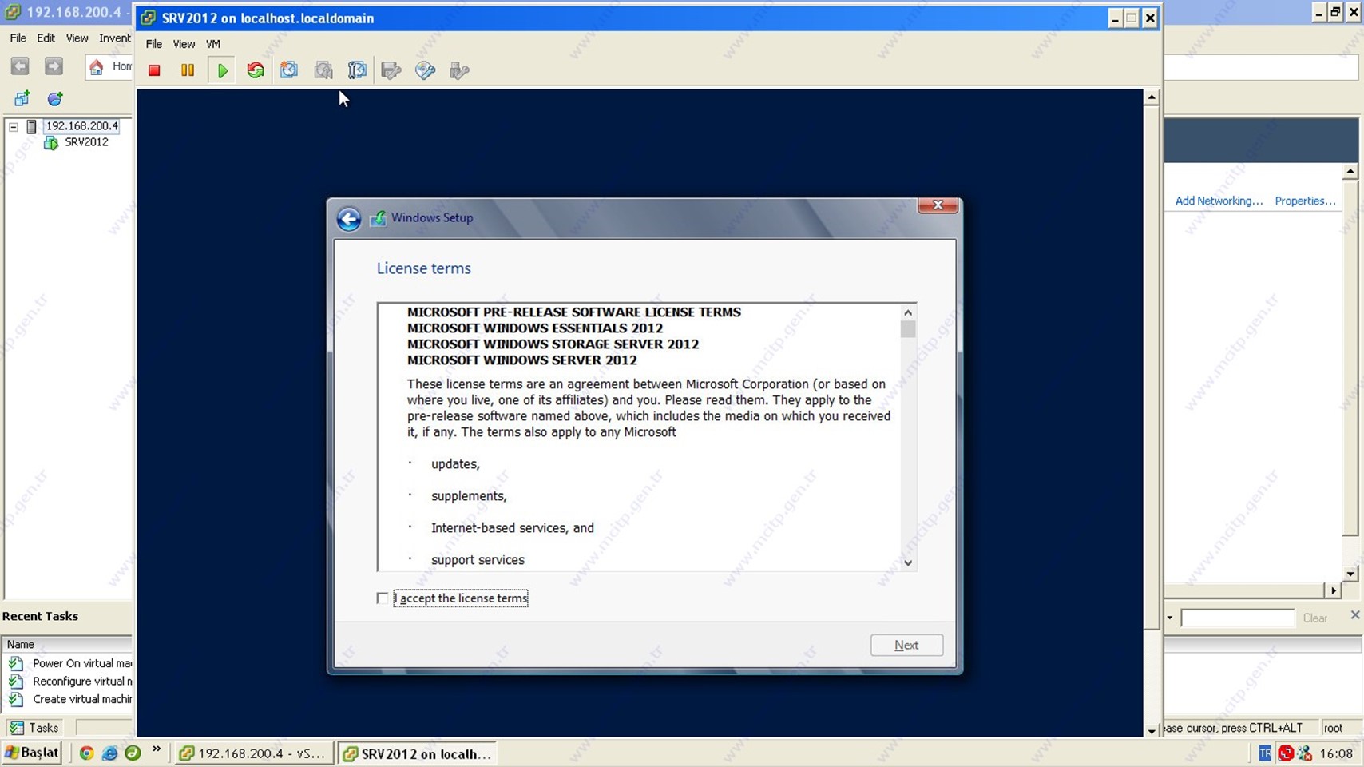Click the filter text input field
Viewport: 1364px width, 767px height.
1237,618
